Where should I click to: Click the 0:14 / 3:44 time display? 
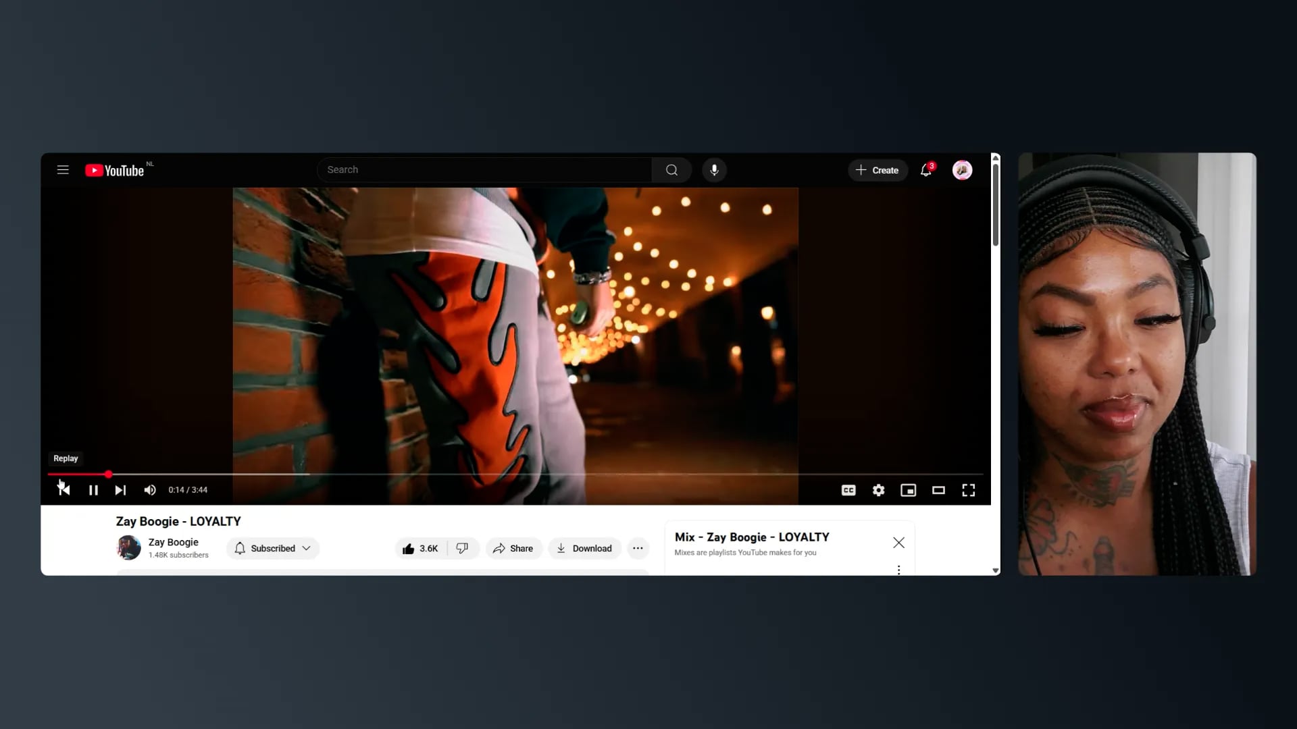tap(188, 490)
